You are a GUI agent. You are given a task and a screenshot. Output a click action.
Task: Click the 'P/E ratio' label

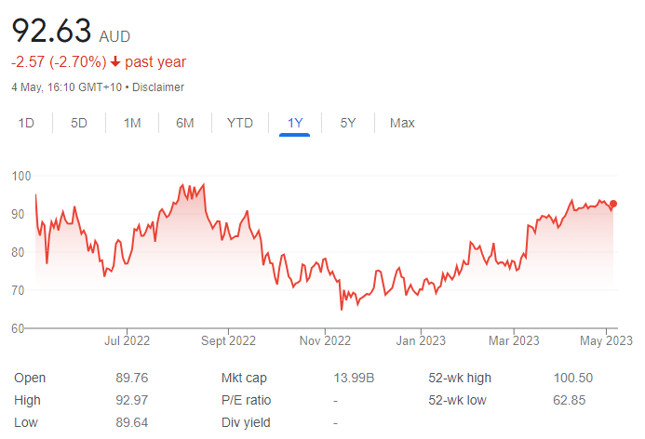click(x=246, y=400)
